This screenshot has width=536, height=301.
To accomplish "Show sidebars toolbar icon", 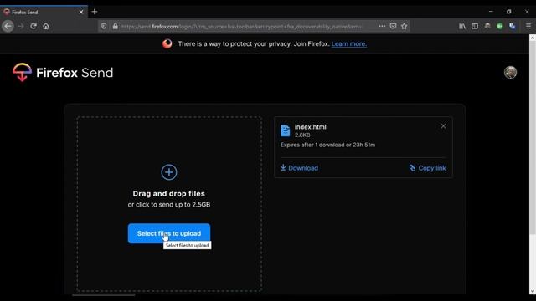I will tap(475, 26).
